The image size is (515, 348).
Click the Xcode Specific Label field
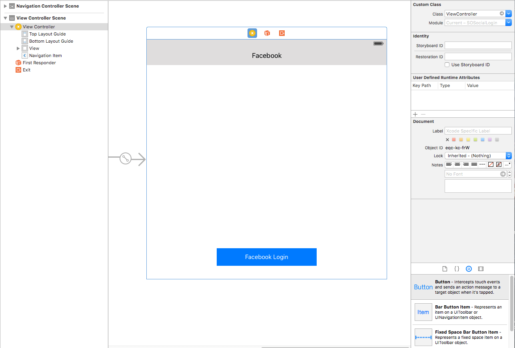[x=478, y=131]
